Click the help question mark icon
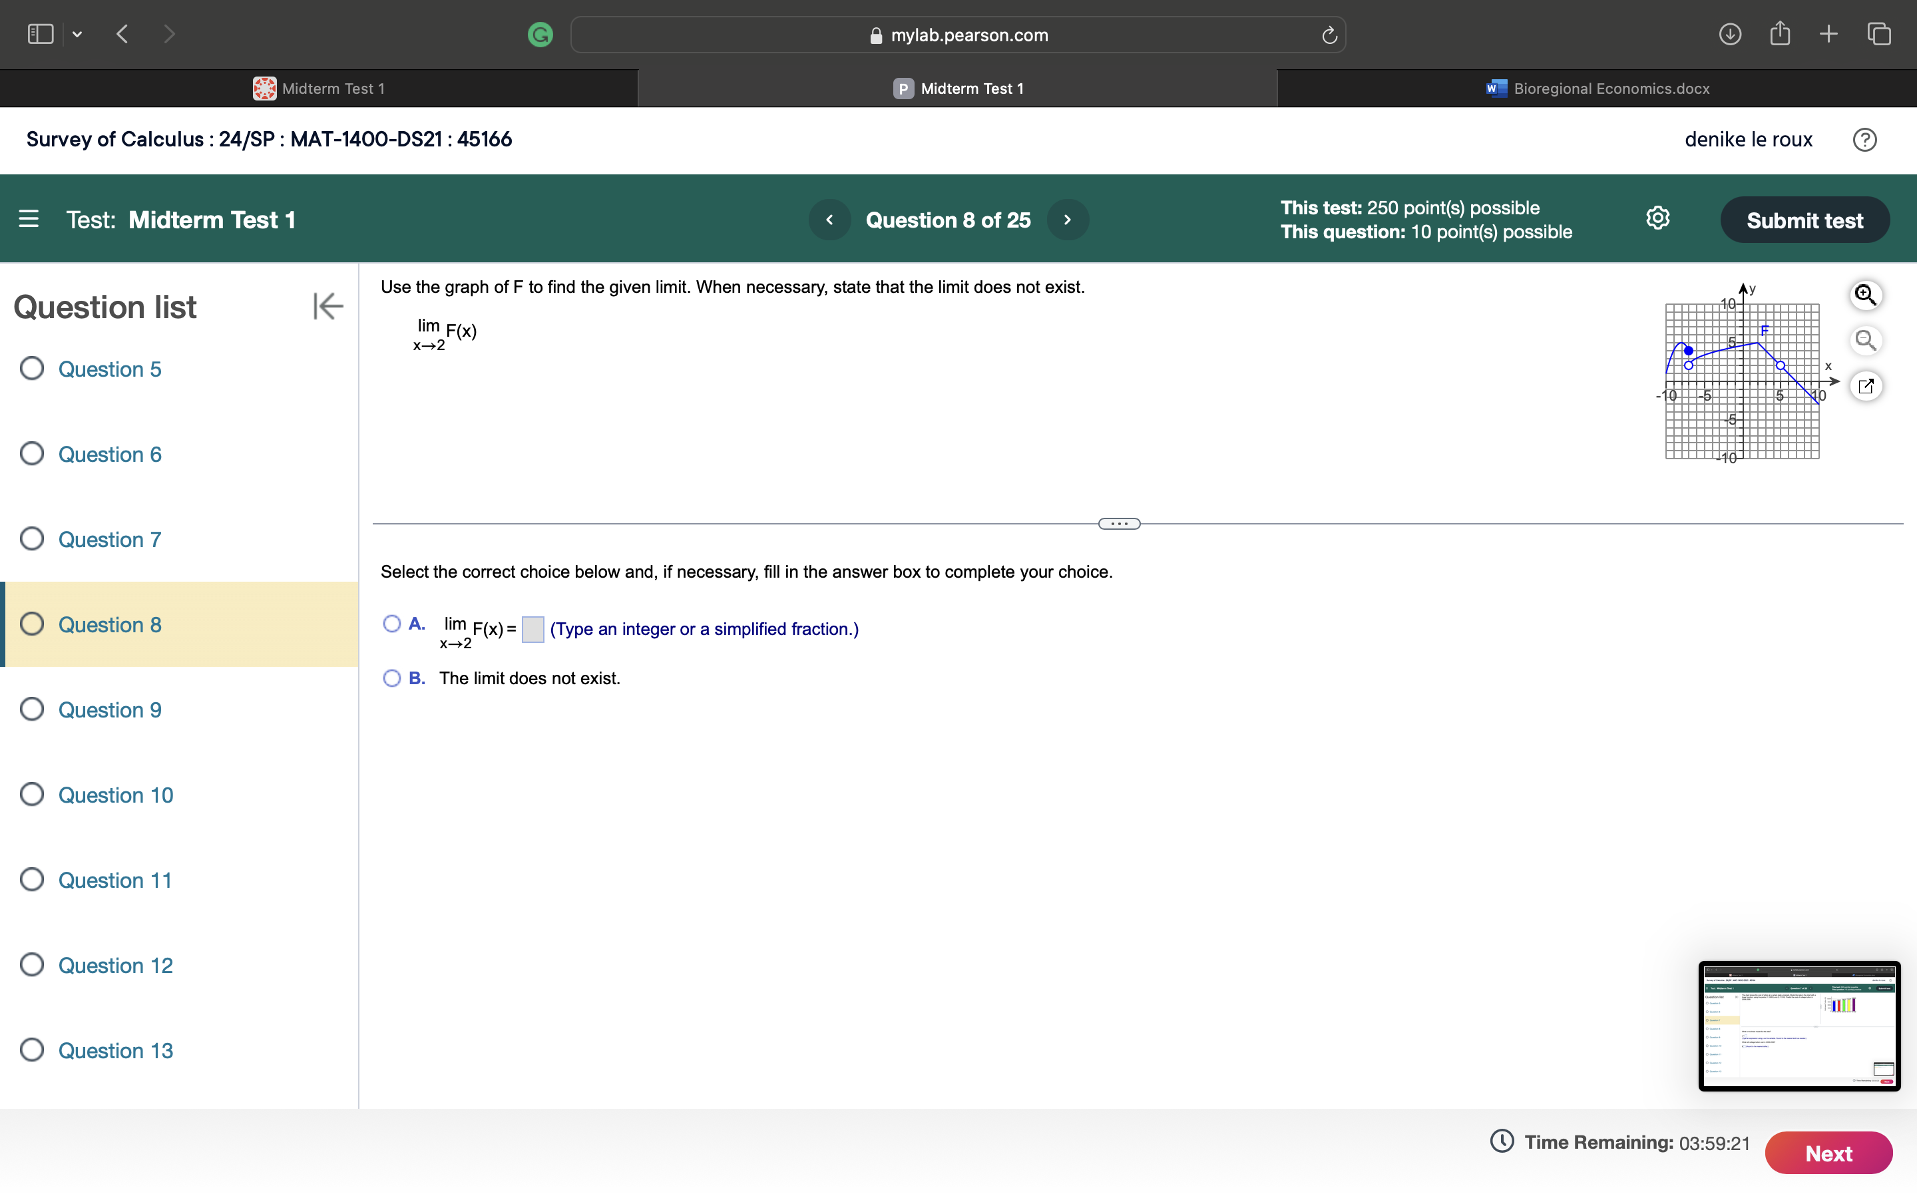1917x1198 pixels. point(1864,140)
